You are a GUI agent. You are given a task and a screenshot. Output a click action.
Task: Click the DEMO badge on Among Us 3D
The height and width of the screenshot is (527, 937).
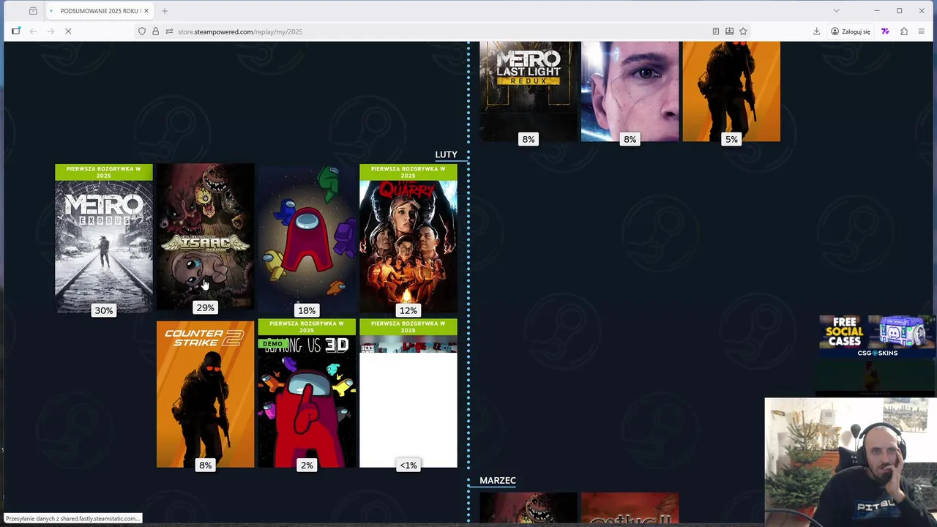(272, 343)
